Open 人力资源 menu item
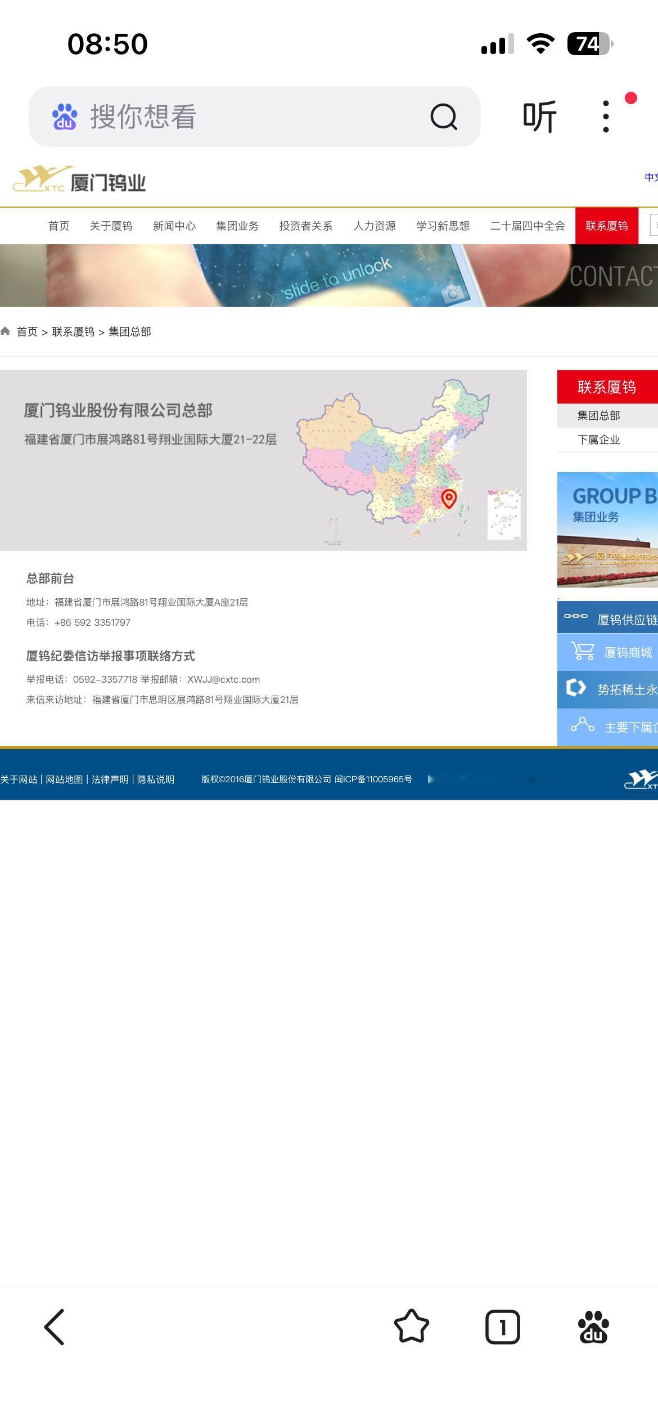The height and width of the screenshot is (1425, 658). point(375,226)
